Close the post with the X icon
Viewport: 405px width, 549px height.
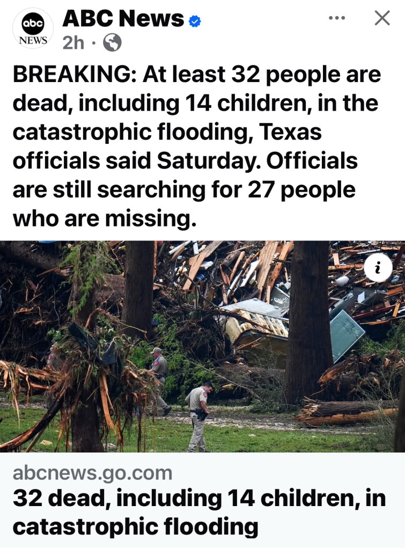point(382,18)
